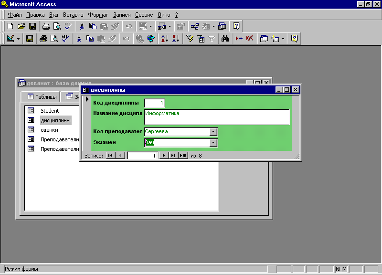Image resolution: width=382 pixels, height=275 pixels.
Task: Click the Copy icon in the upper toolbar
Action: point(93,26)
